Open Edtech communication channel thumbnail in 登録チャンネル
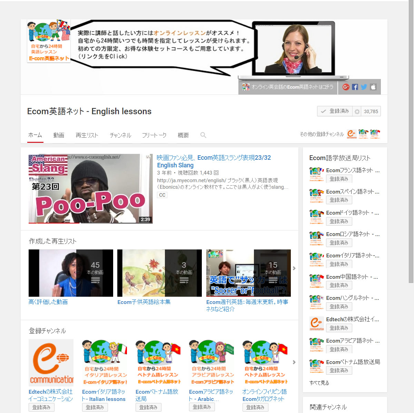Screen dimensions: 414x413 51,363
